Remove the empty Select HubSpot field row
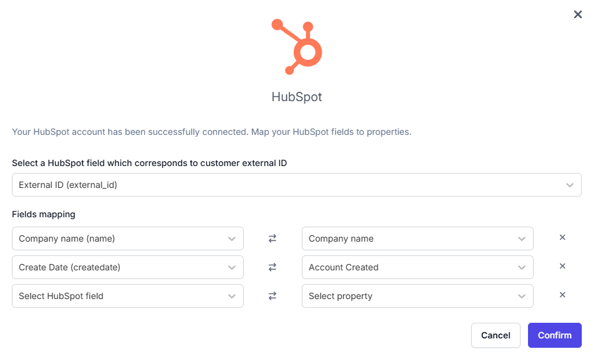Screen dimensions: 593x359 click(x=562, y=295)
